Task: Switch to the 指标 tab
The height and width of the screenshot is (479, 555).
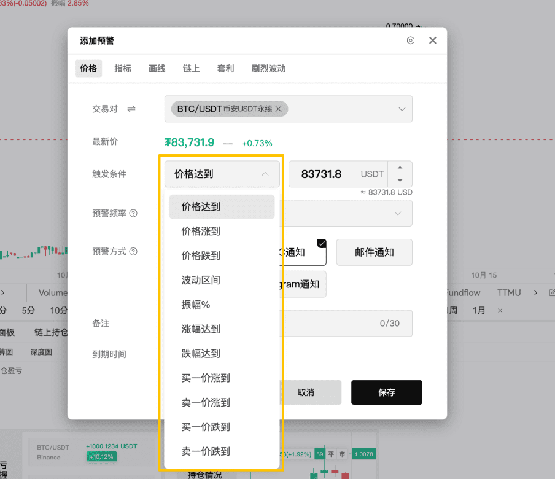Action: [x=123, y=68]
